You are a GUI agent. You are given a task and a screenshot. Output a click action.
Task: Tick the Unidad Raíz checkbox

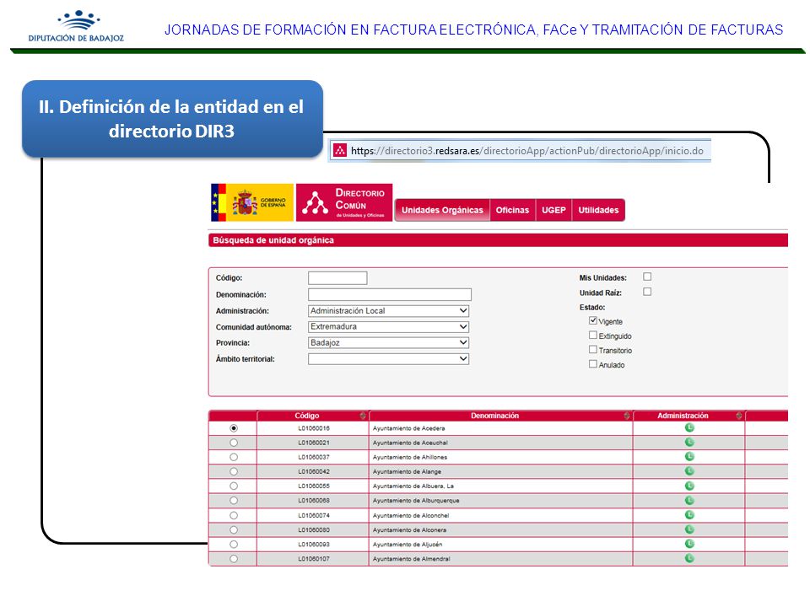647,292
